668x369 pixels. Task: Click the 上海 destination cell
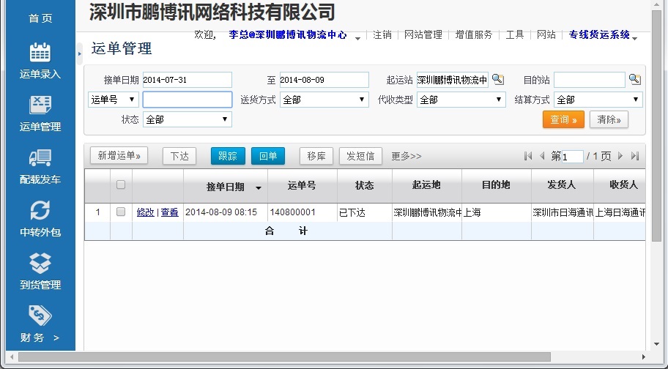497,212
